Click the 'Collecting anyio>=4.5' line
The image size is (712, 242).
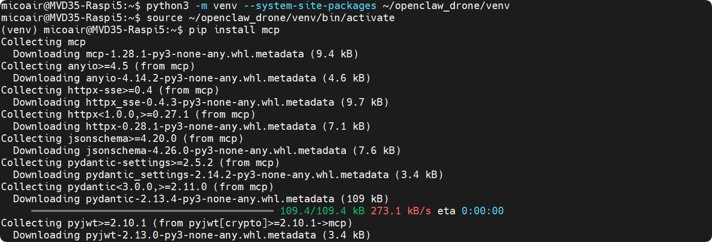point(98,66)
